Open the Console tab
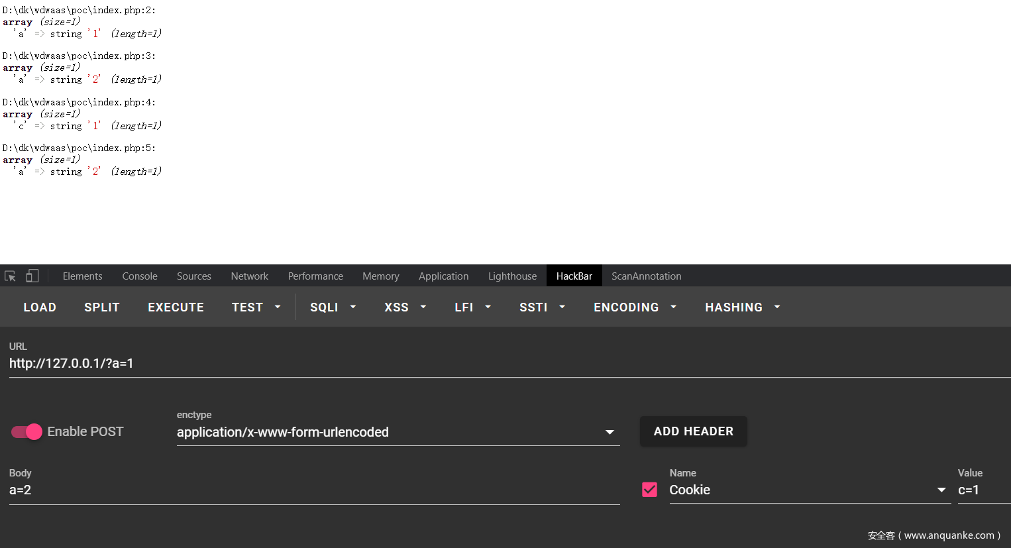Viewport: 1011px width, 548px height. (x=140, y=276)
